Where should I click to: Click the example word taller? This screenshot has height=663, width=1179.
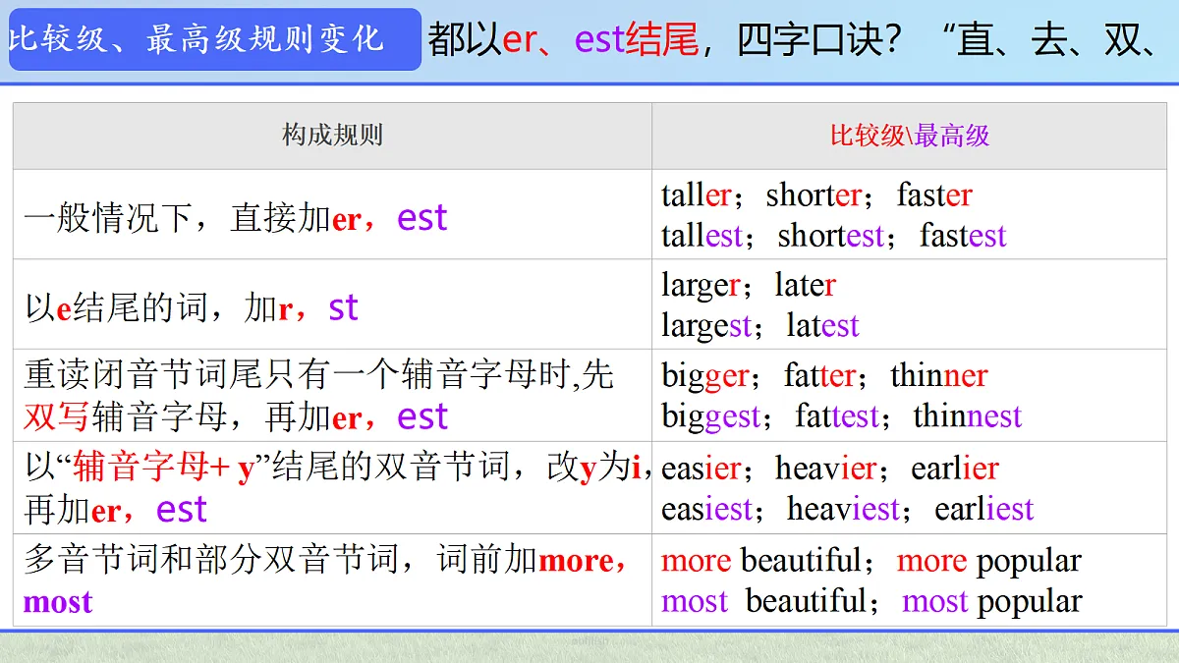(x=697, y=194)
